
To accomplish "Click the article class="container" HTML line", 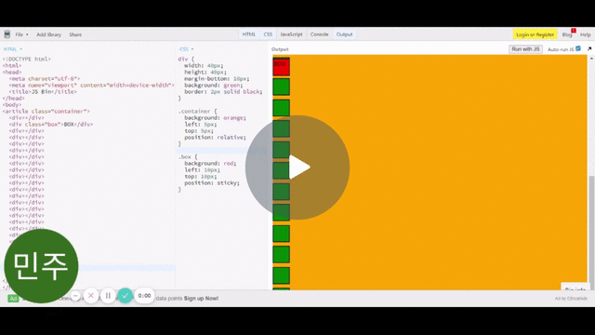I will point(46,112).
